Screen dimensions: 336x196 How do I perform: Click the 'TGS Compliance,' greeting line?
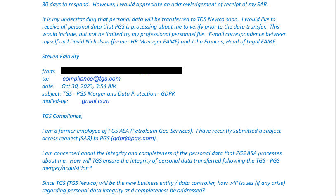click(x=62, y=116)
